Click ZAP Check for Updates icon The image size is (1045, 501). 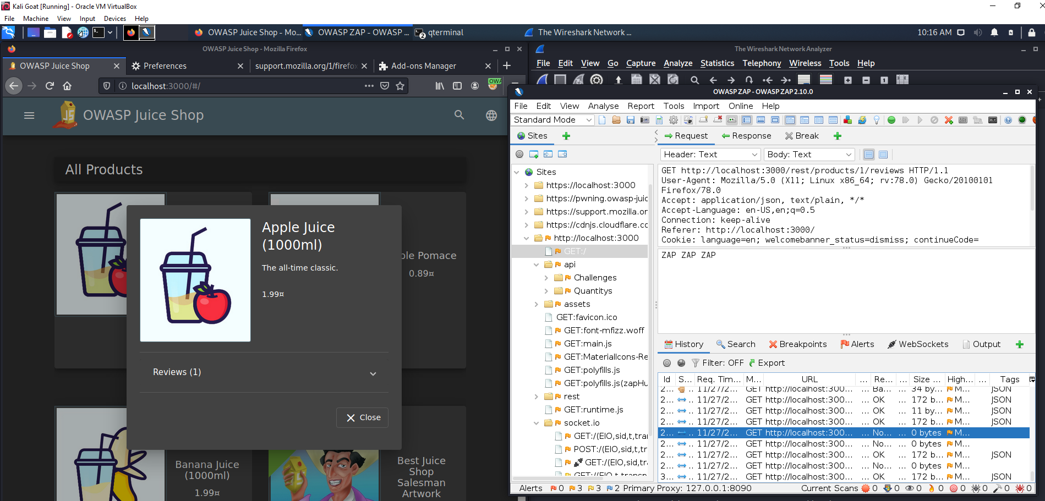[x=862, y=120]
